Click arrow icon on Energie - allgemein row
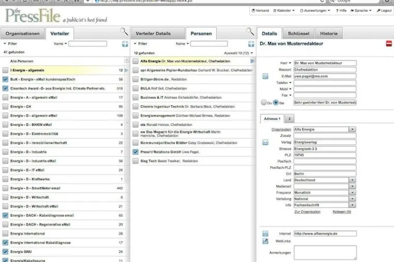394x262 pixels. pyautogui.click(x=126, y=70)
